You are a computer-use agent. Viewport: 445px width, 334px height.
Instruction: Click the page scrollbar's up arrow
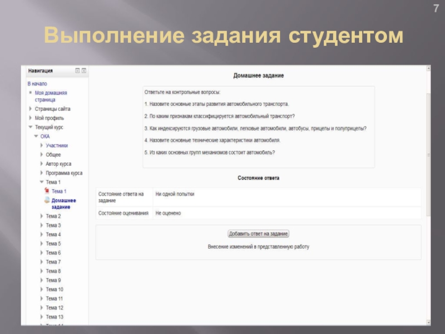[x=428, y=70]
